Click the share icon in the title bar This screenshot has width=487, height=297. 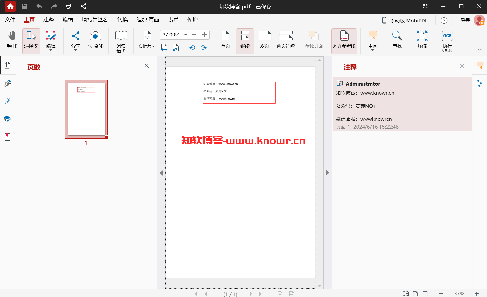[x=83, y=6]
